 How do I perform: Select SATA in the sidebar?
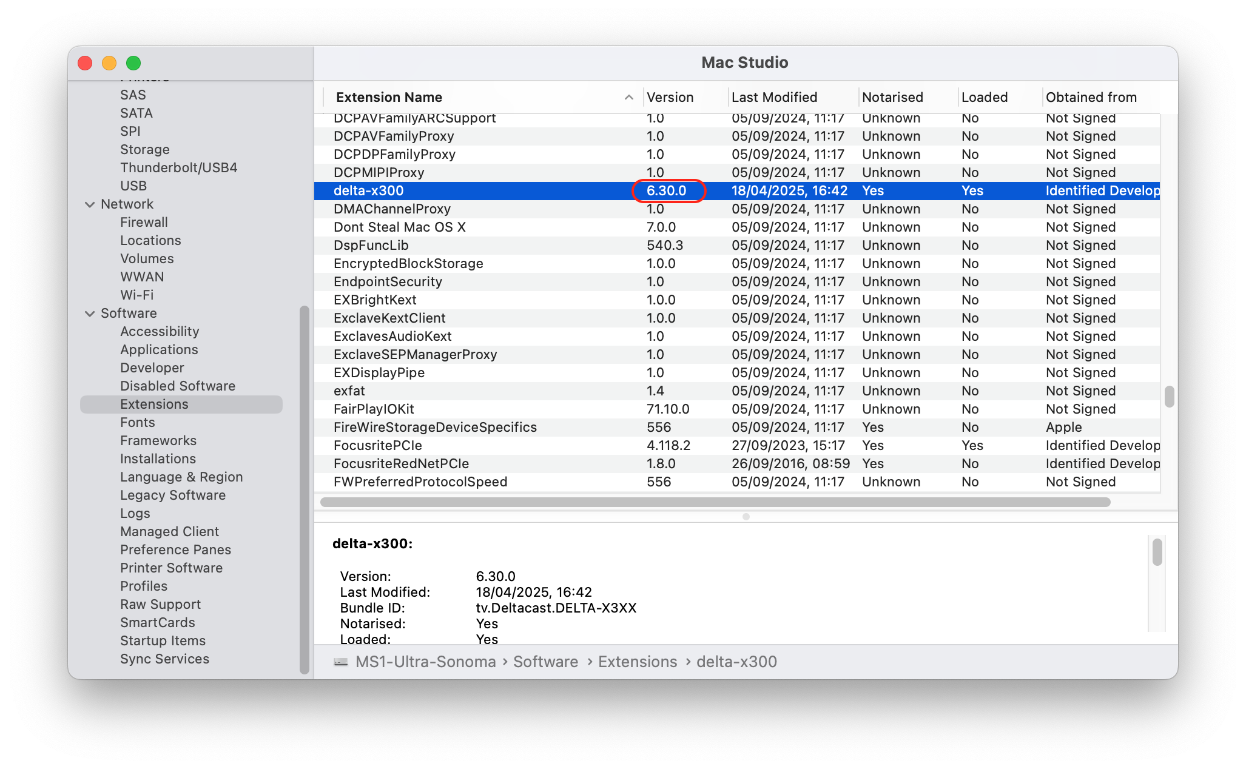pyautogui.click(x=136, y=113)
